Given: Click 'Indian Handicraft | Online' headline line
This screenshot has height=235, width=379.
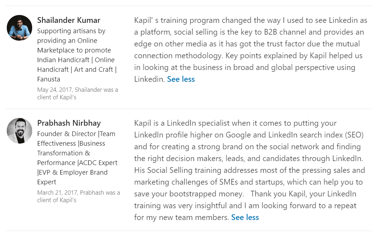Looking at the screenshot, I should tap(76, 60).
